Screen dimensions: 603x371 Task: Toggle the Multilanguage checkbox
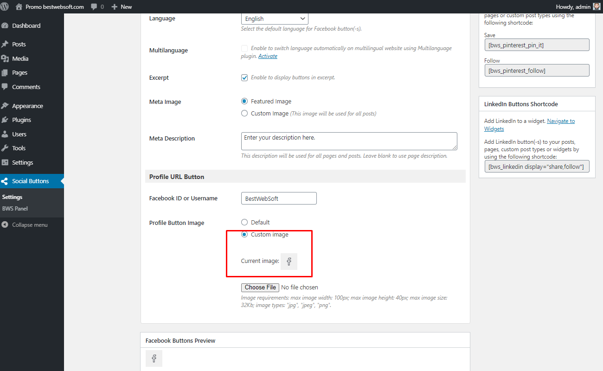[x=244, y=48]
